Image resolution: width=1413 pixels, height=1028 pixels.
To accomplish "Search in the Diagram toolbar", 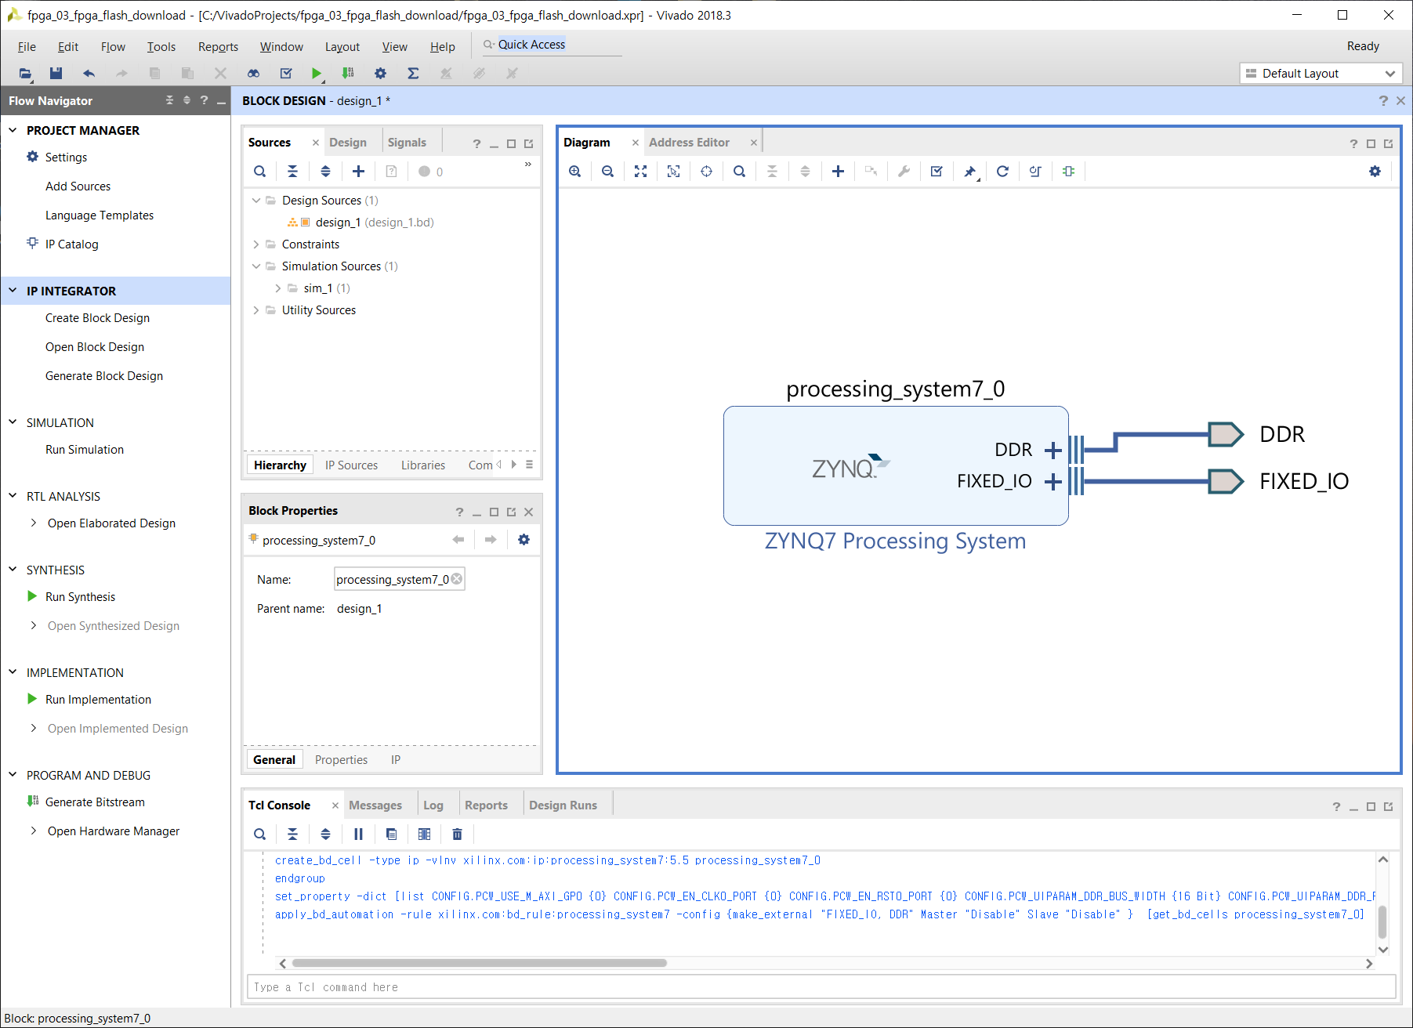I will [x=739, y=172].
